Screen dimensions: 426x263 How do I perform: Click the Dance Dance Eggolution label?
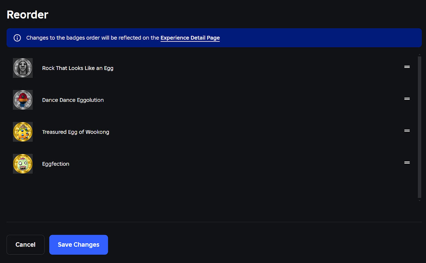73,100
